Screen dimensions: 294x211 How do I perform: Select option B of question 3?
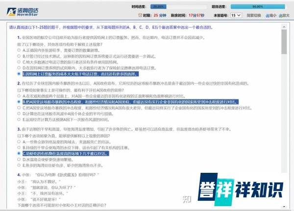pos(19,147)
